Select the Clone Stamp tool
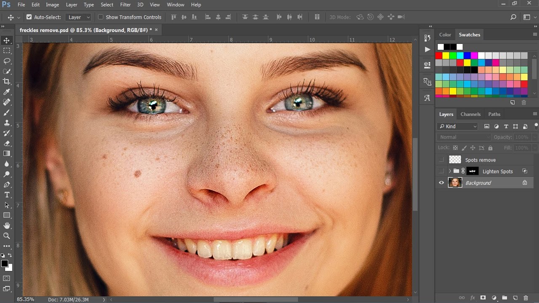539x303 pixels. click(7, 123)
